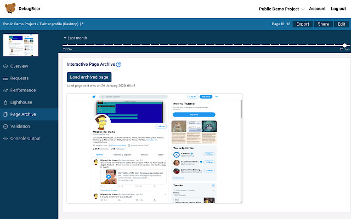Click Follow button next to Xamarin
This screenshot has height=219, width=351.
tap(209, 154)
